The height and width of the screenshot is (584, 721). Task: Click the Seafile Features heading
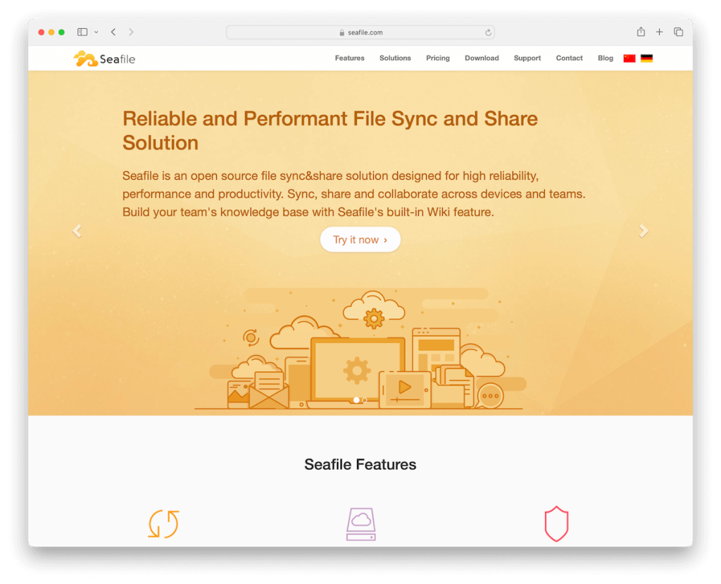pyautogui.click(x=360, y=464)
